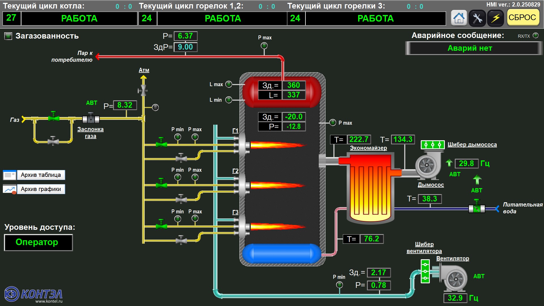Open the Home screen icon
Viewport: 544px width, 306px height.
(x=459, y=18)
